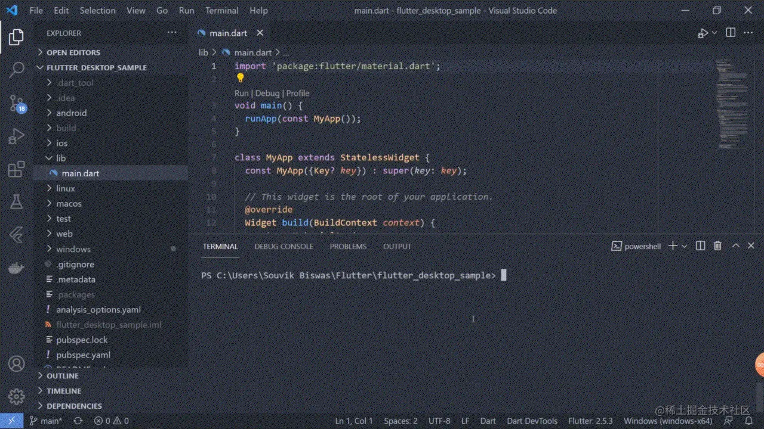The height and width of the screenshot is (429, 764).
Task: Open the Search view in the activity bar
Action: (x=16, y=69)
